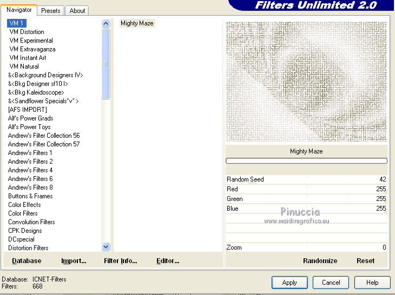Select Andrew's Filters 2

(30, 162)
